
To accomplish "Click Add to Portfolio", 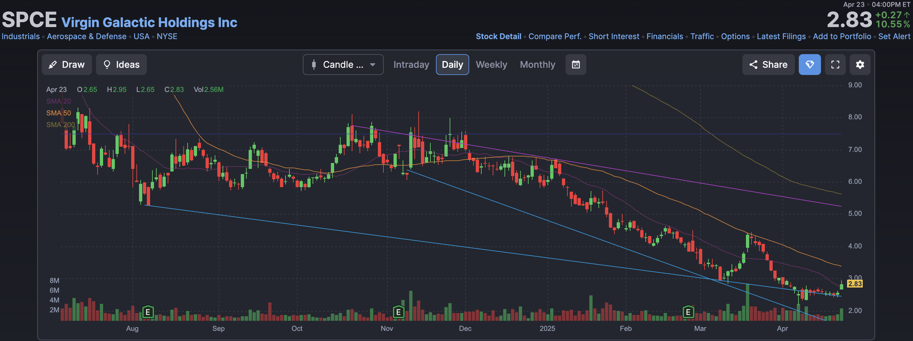I will 842,37.
